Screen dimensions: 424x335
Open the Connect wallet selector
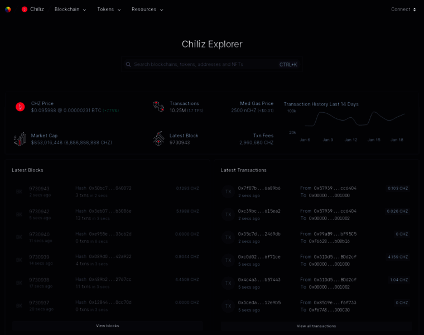(403, 9)
